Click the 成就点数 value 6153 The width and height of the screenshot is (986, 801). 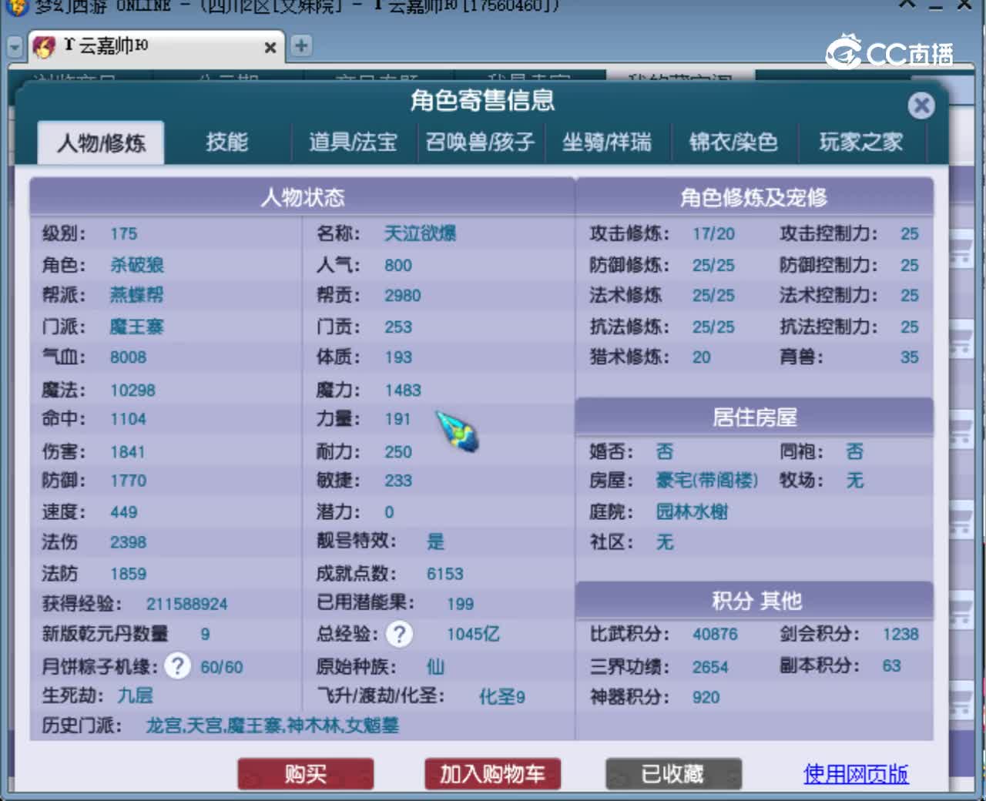445,574
